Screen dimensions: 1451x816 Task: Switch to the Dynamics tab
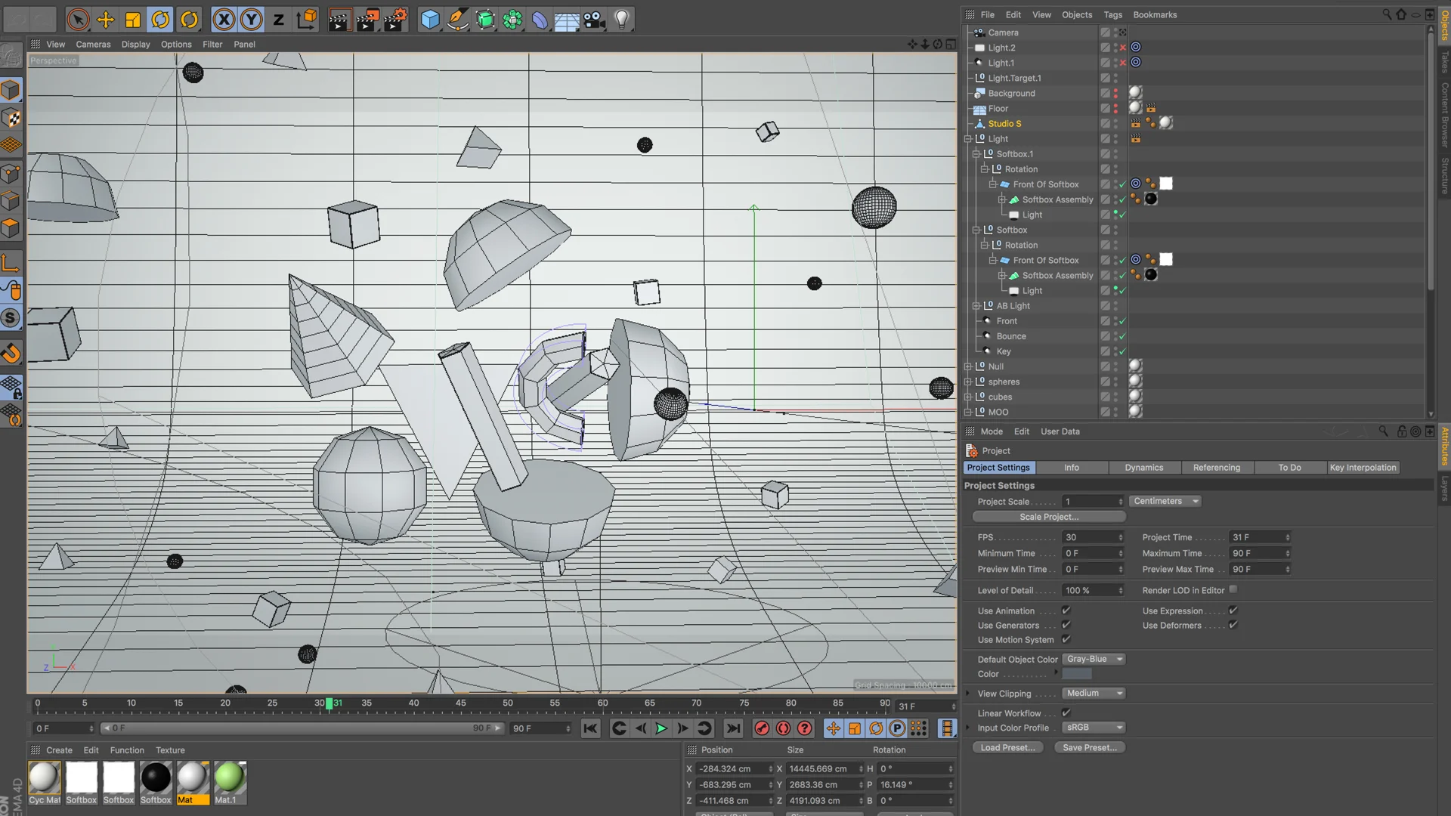1143,468
